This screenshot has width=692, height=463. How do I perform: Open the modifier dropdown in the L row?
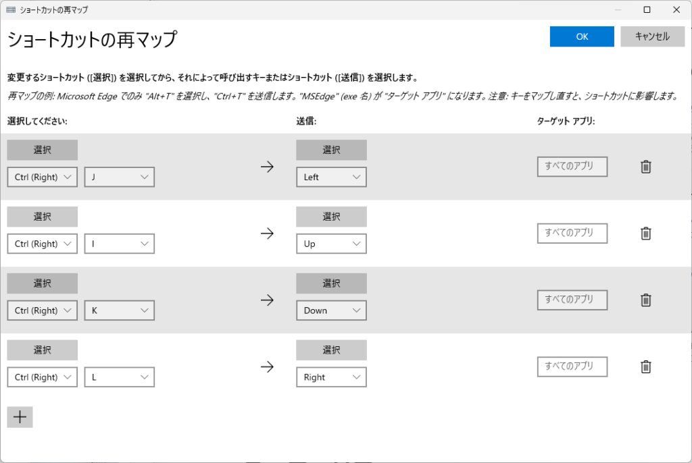(x=43, y=377)
